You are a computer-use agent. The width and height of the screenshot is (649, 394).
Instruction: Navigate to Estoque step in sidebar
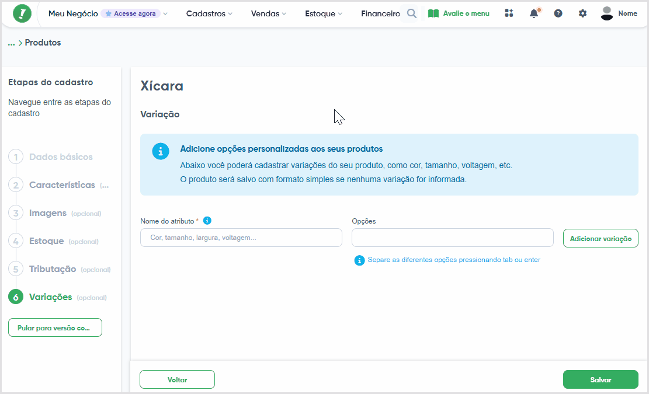point(46,242)
